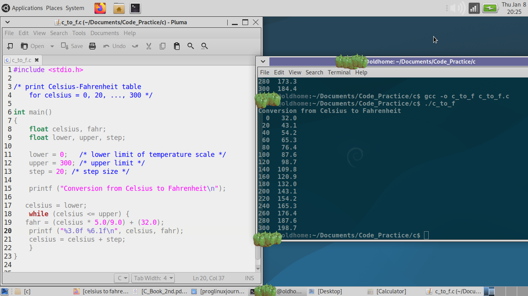Open Pluma's File menu

9,33
